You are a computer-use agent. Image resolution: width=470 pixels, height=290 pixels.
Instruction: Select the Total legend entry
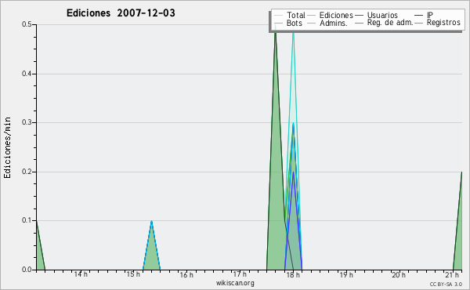(290, 15)
